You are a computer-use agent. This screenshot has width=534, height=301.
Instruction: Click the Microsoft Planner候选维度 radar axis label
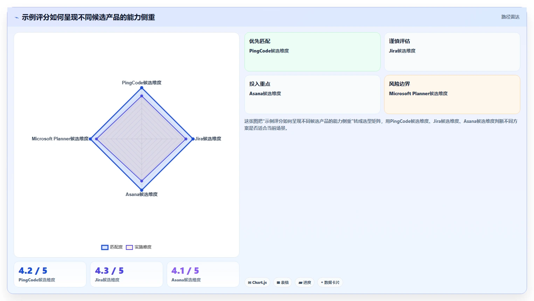(60, 139)
